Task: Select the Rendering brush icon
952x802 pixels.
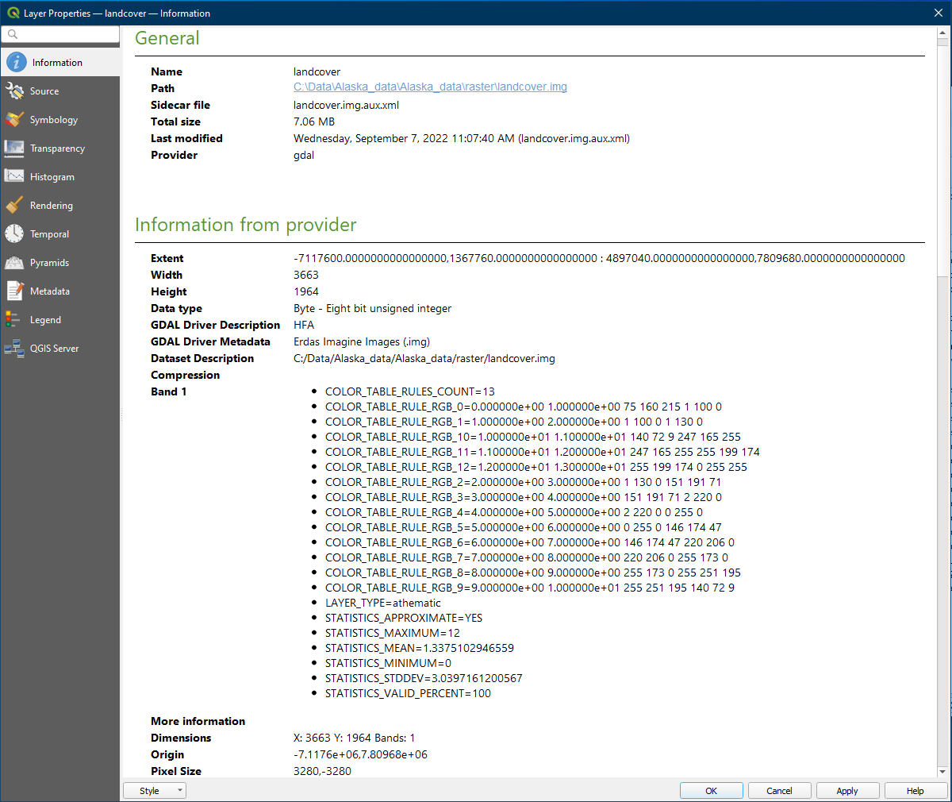Action: (14, 206)
